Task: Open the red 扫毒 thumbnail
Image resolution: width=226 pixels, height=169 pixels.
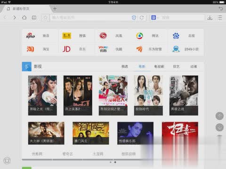Action: [x=180, y=133]
